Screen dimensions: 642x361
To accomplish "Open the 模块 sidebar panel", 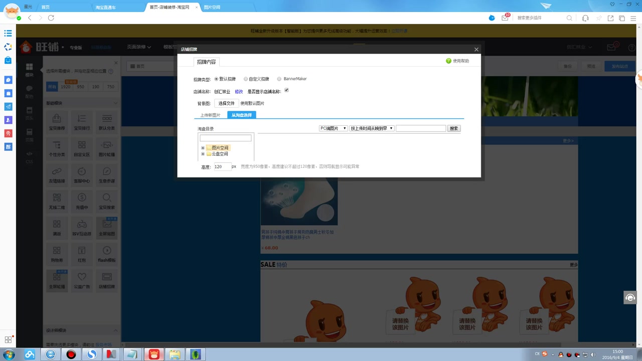I will (29, 70).
